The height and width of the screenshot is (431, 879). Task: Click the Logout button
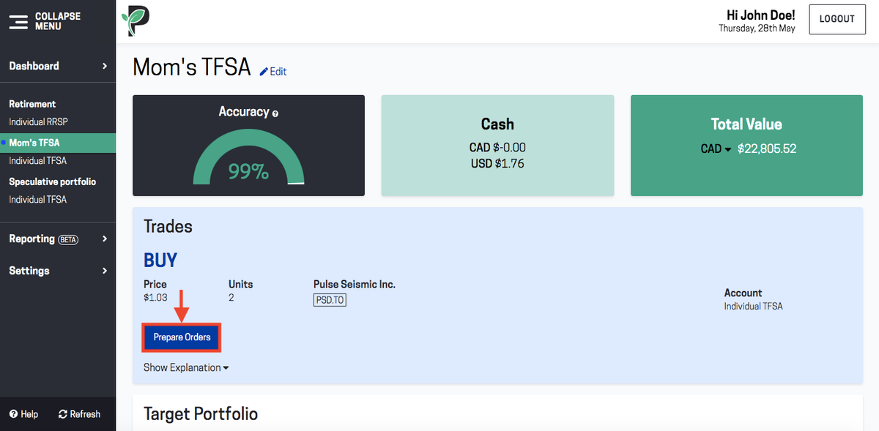pyautogui.click(x=837, y=19)
